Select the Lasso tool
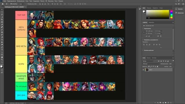Image resolution: width=185 pixels, height=104 pixels. 2,14
